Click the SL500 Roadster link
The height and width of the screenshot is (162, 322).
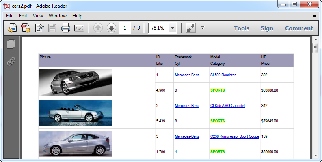pos(223,75)
